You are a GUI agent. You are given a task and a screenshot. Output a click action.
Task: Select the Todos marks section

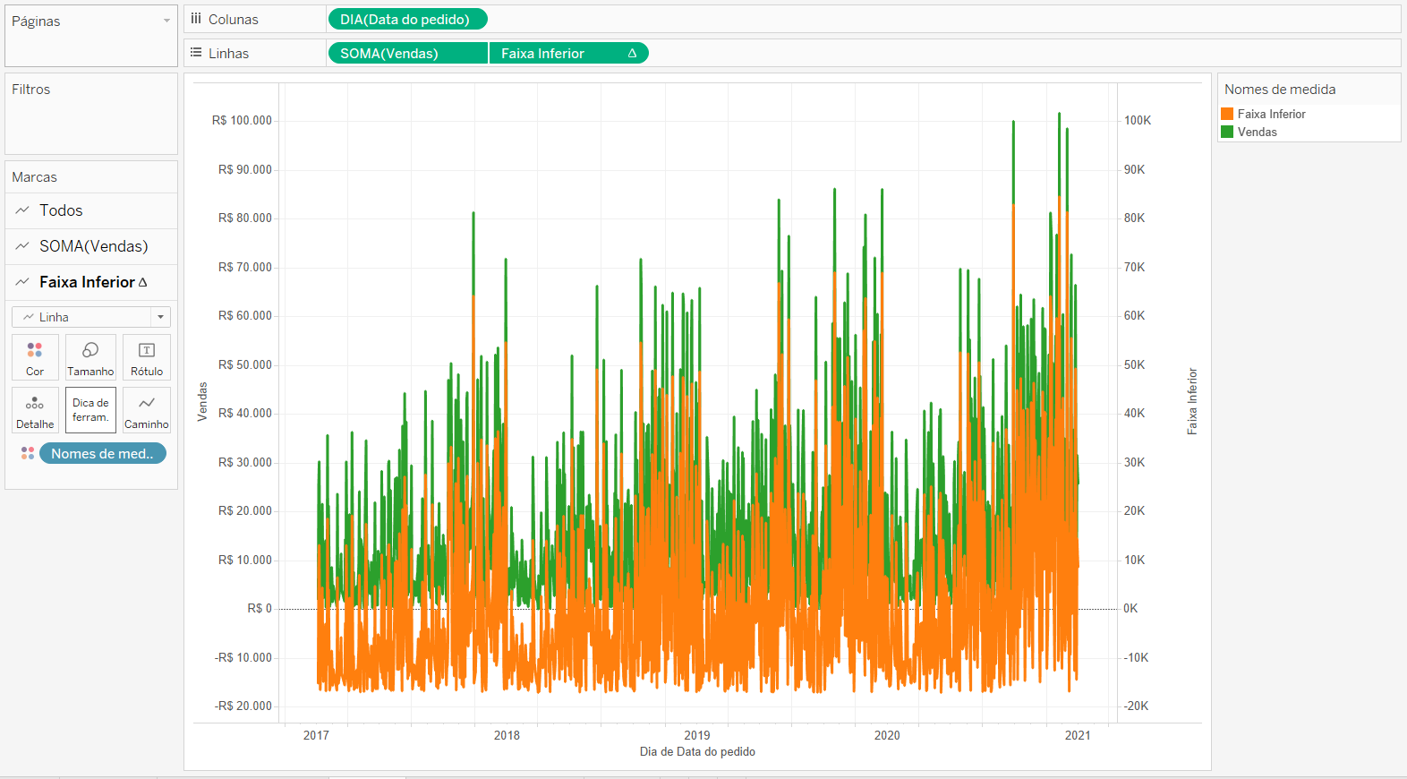[91, 210]
